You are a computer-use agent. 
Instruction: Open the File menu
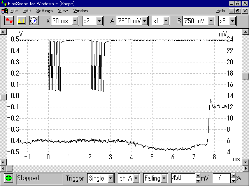[x=14, y=11]
